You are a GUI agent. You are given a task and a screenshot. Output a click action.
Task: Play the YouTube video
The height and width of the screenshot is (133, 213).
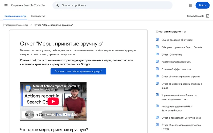[53, 101]
